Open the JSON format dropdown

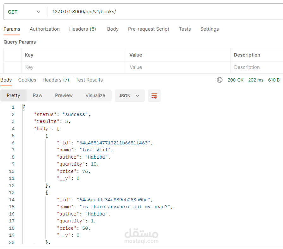[129, 96]
